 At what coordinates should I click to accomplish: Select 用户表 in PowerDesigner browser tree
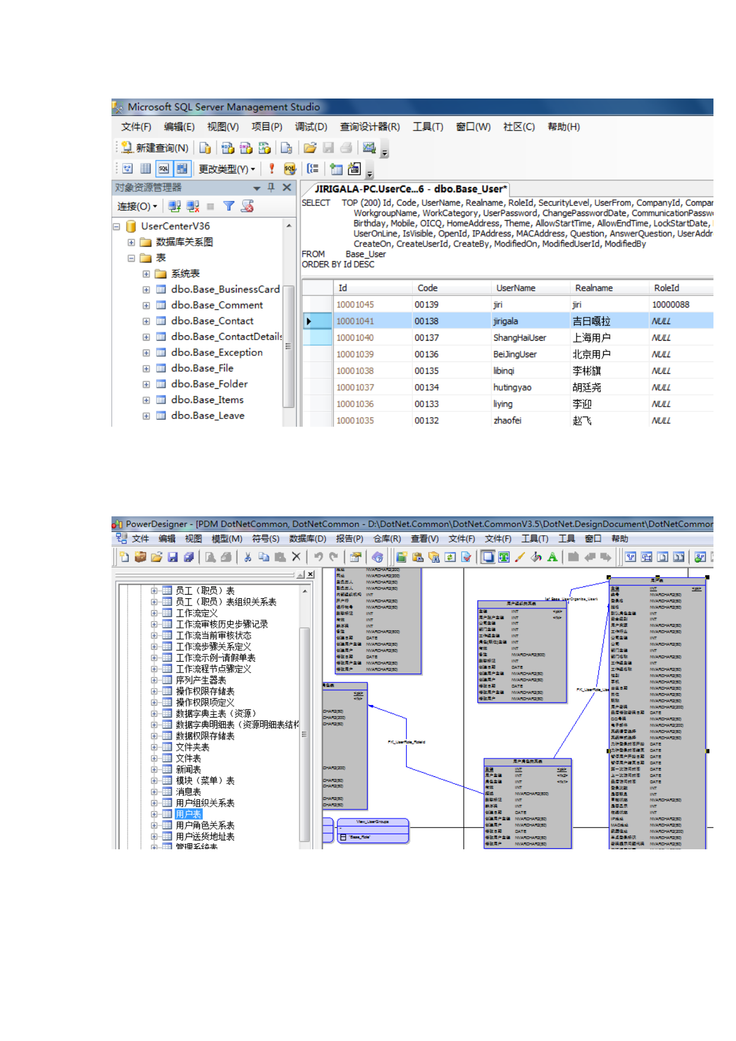tap(189, 814)
